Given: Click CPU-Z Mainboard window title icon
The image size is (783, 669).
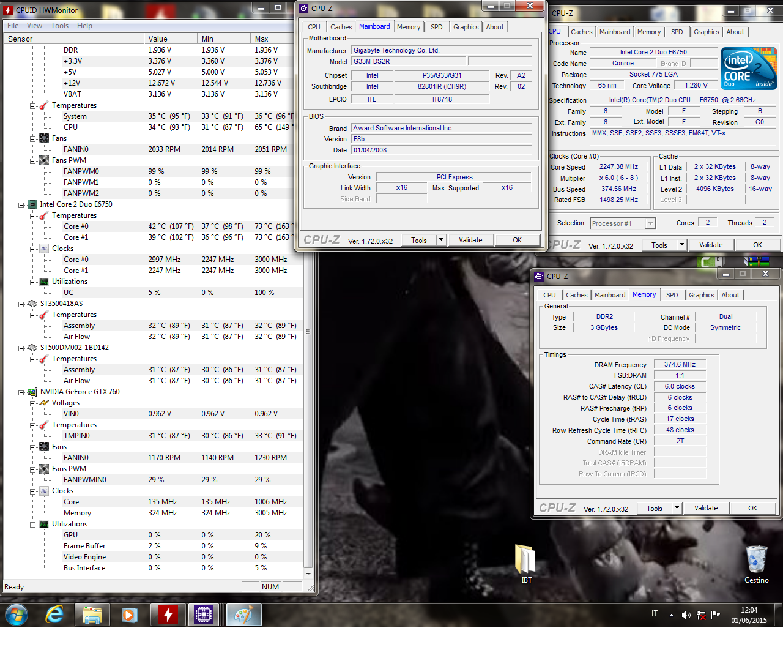Looking at the screenshot, I should tap(303, 8).
